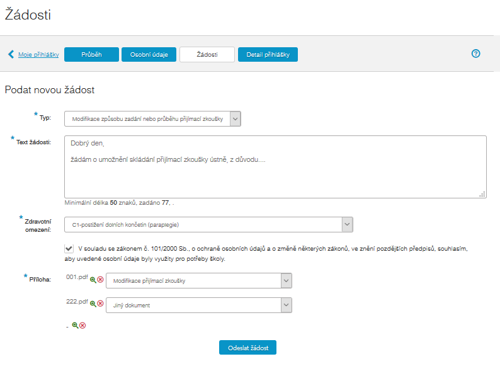Select the Žádosti tab
This screenshot has height=371, width=500.
[207, 55]
